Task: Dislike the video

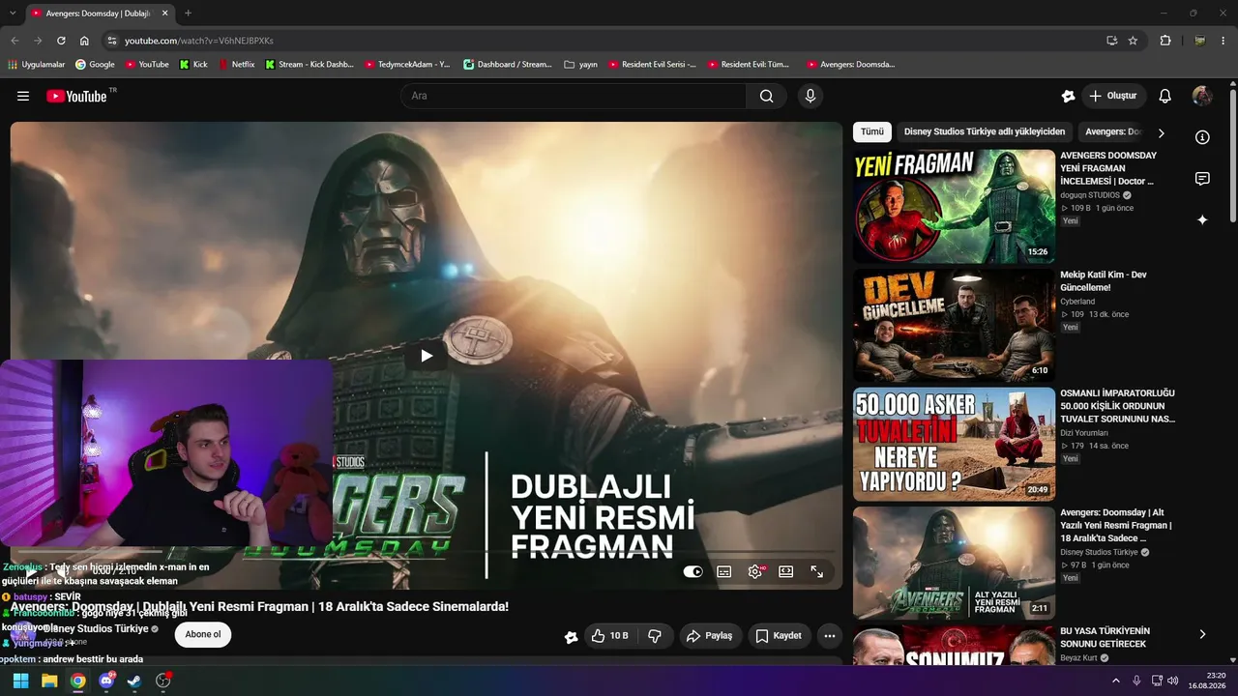Action: 655,635
